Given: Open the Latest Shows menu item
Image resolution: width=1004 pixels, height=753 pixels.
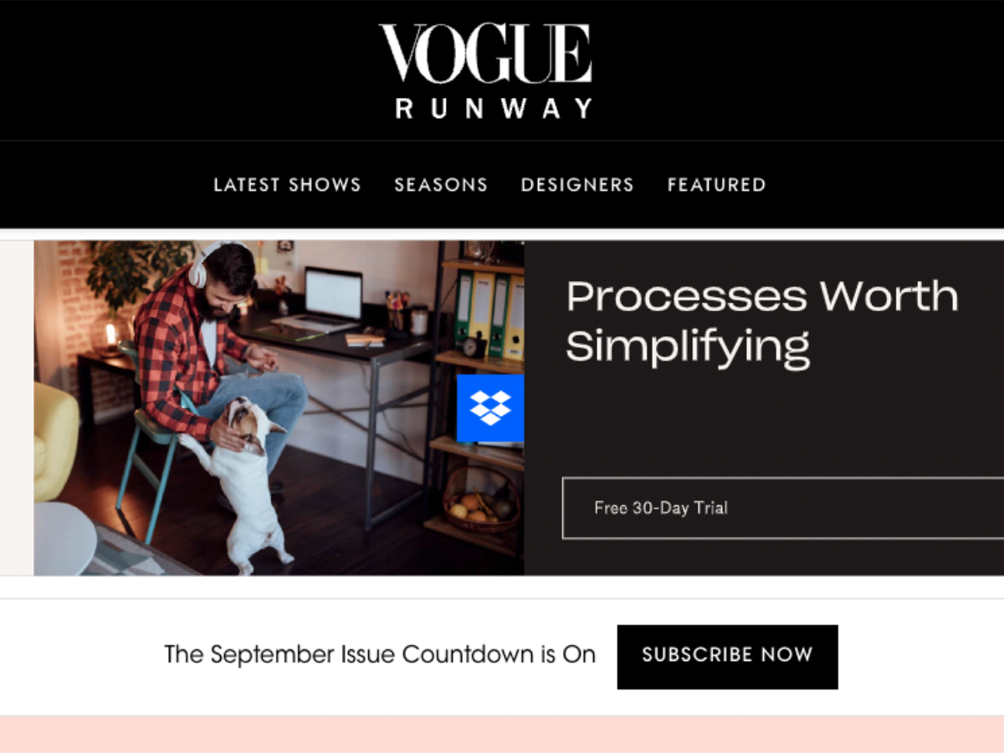Looking at the screenshot, I should click(287, 185).
